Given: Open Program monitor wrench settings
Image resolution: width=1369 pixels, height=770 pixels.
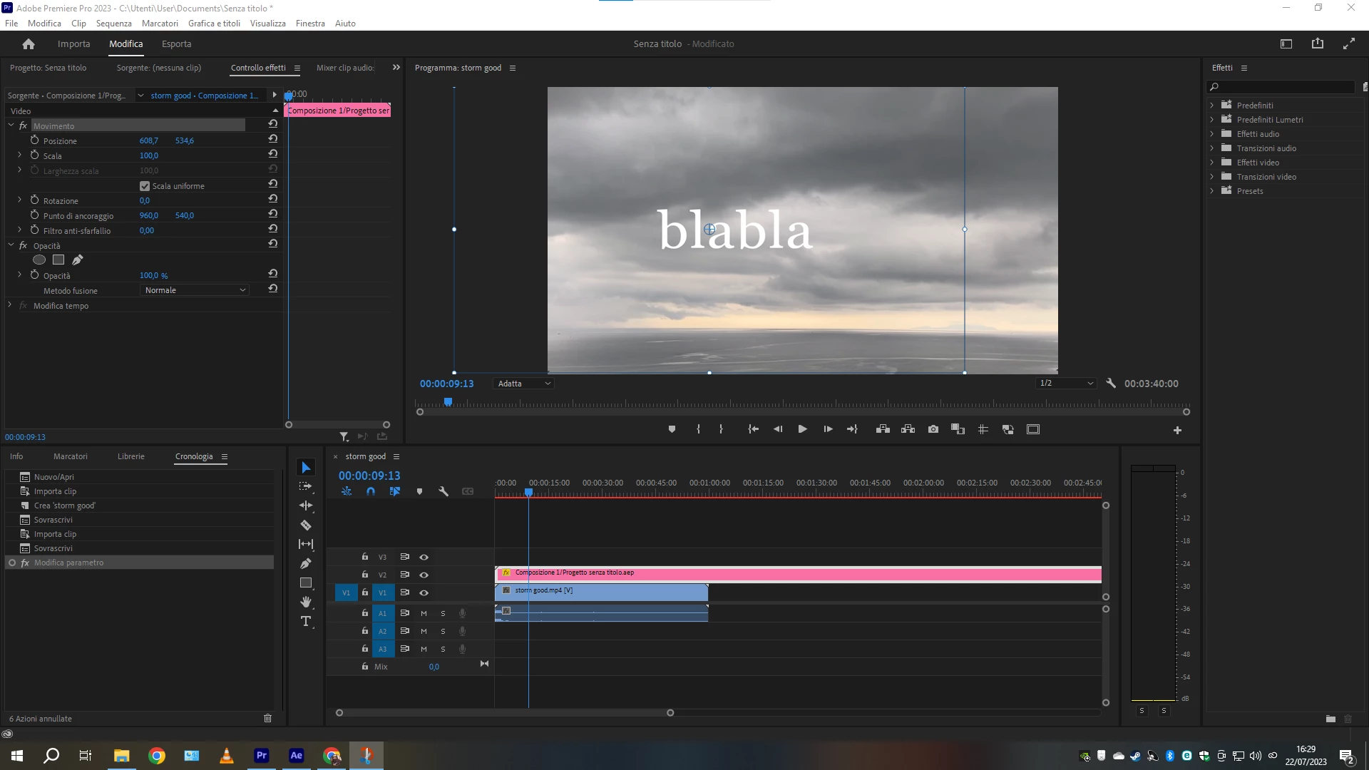Looking at the screenshot, I should pos(1111,384).
